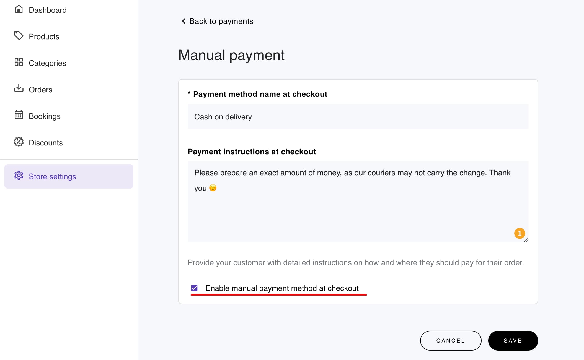Open the Dashboard menu item
This screenshot has height=360, width=584.
(x=48, y=10)
